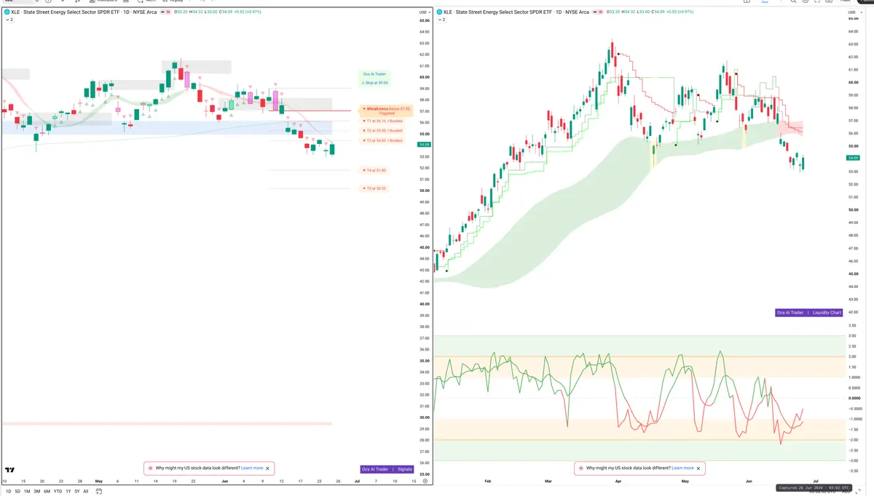Dismiss the right chart data notice
874x496 pixels.
pos(698,468)
